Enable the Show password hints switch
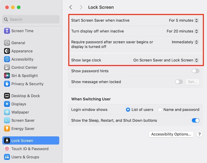Image resolution: width=207 pixels, height=163 pixels. (x=195, y=71)
